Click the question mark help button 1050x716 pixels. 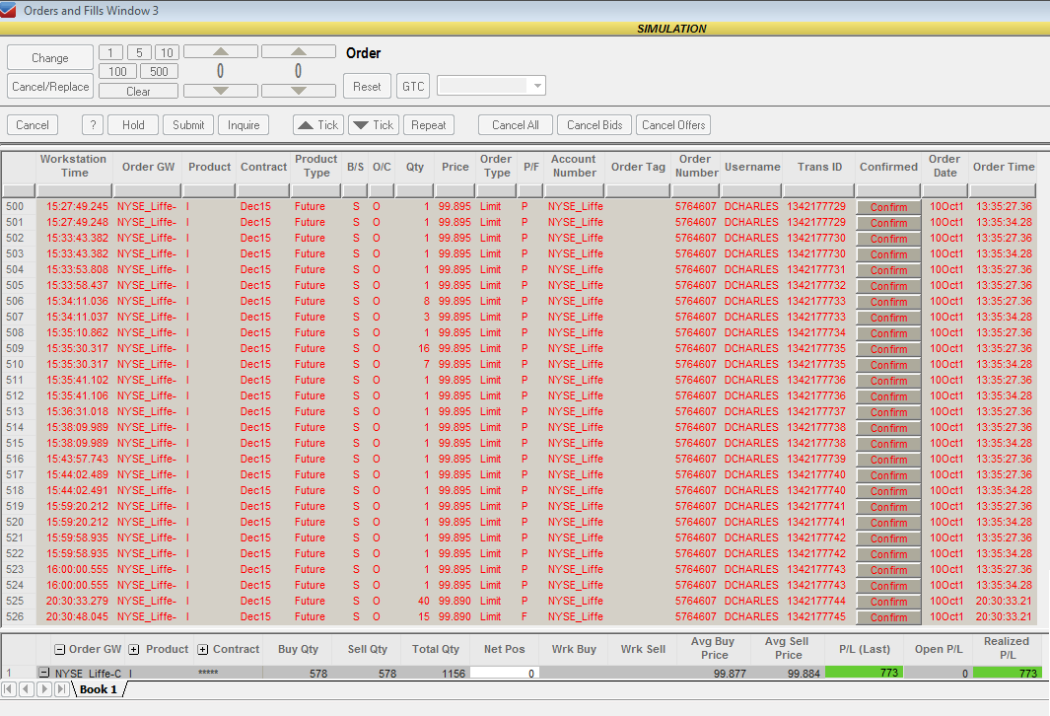tap(93, 125)
